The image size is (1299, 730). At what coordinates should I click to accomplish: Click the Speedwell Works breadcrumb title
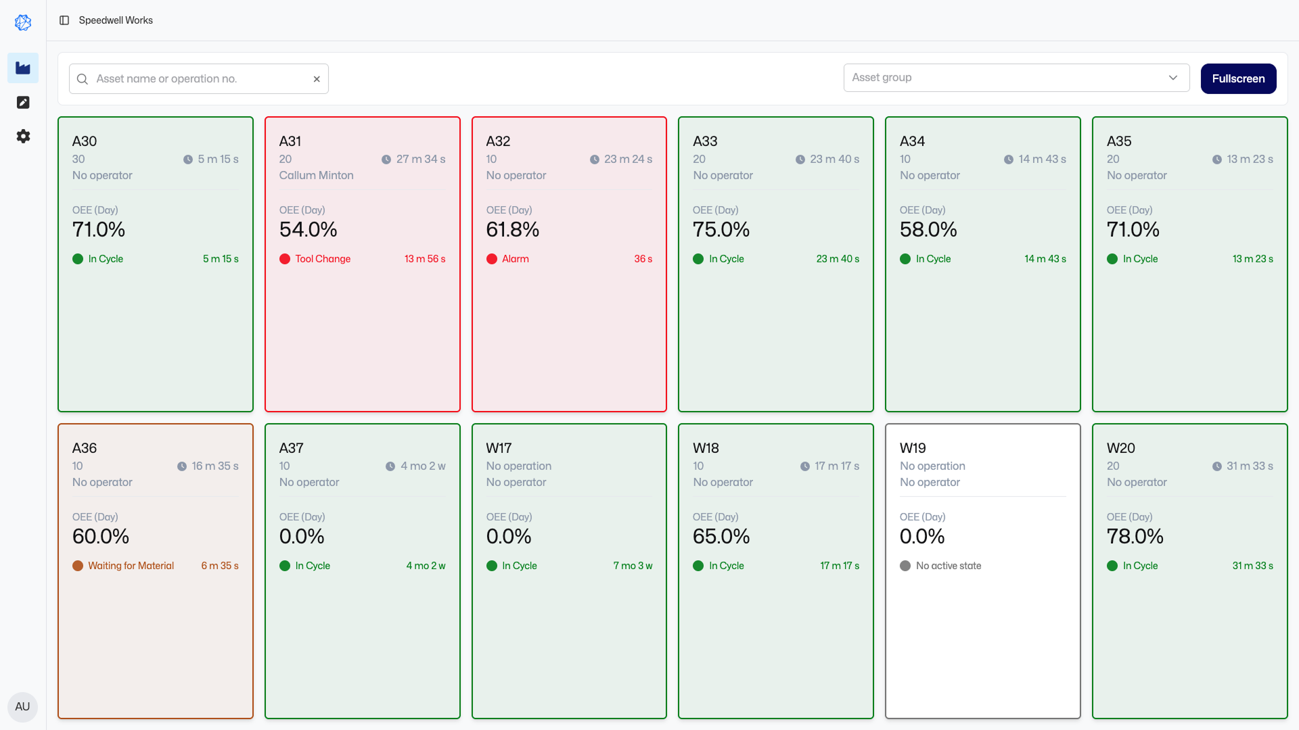tap(116, 20)
